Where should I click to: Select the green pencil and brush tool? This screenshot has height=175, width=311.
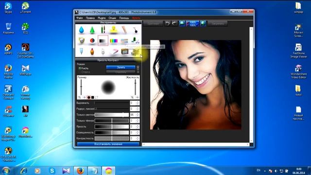click(x=103, y=30)
